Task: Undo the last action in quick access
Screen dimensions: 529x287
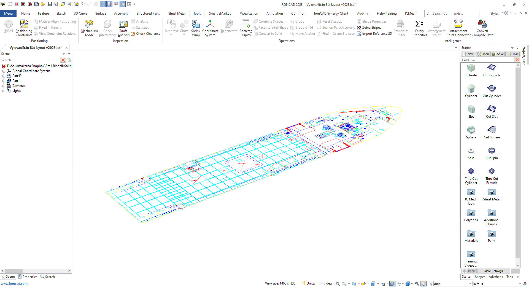Action: [x=83, y=4]
